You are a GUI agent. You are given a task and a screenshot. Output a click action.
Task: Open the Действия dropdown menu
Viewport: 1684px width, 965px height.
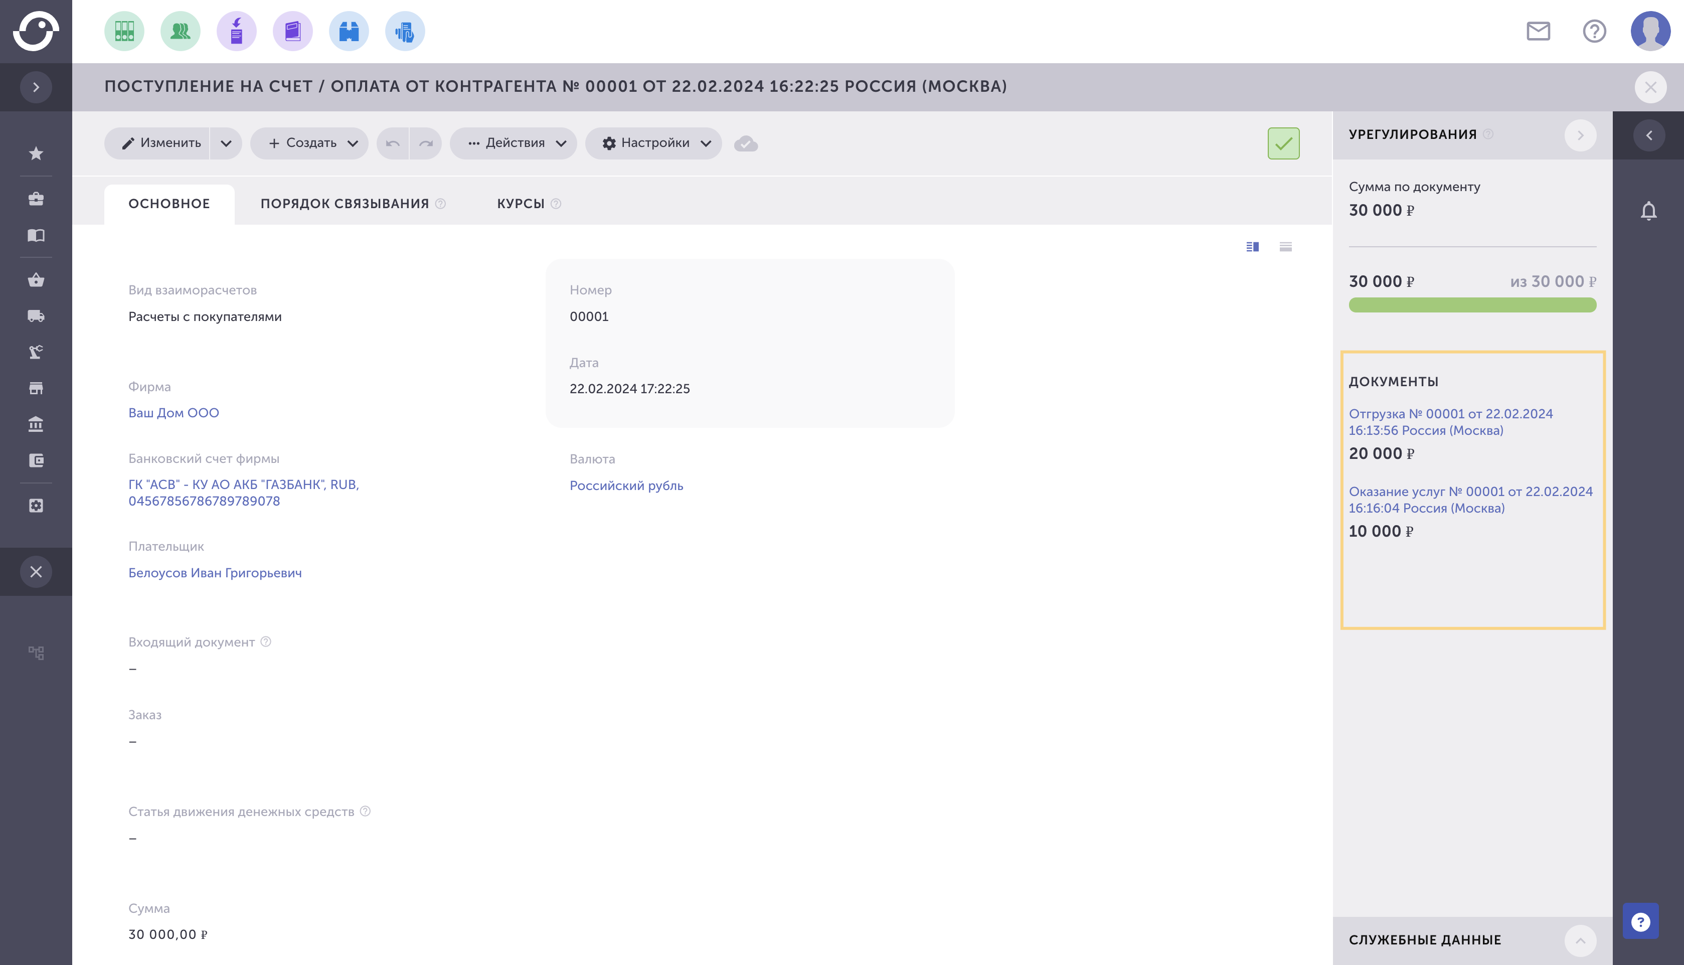[x=514, y=143]
